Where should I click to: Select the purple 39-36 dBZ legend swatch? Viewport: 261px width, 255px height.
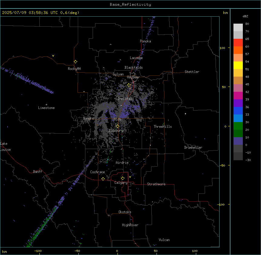238,103
